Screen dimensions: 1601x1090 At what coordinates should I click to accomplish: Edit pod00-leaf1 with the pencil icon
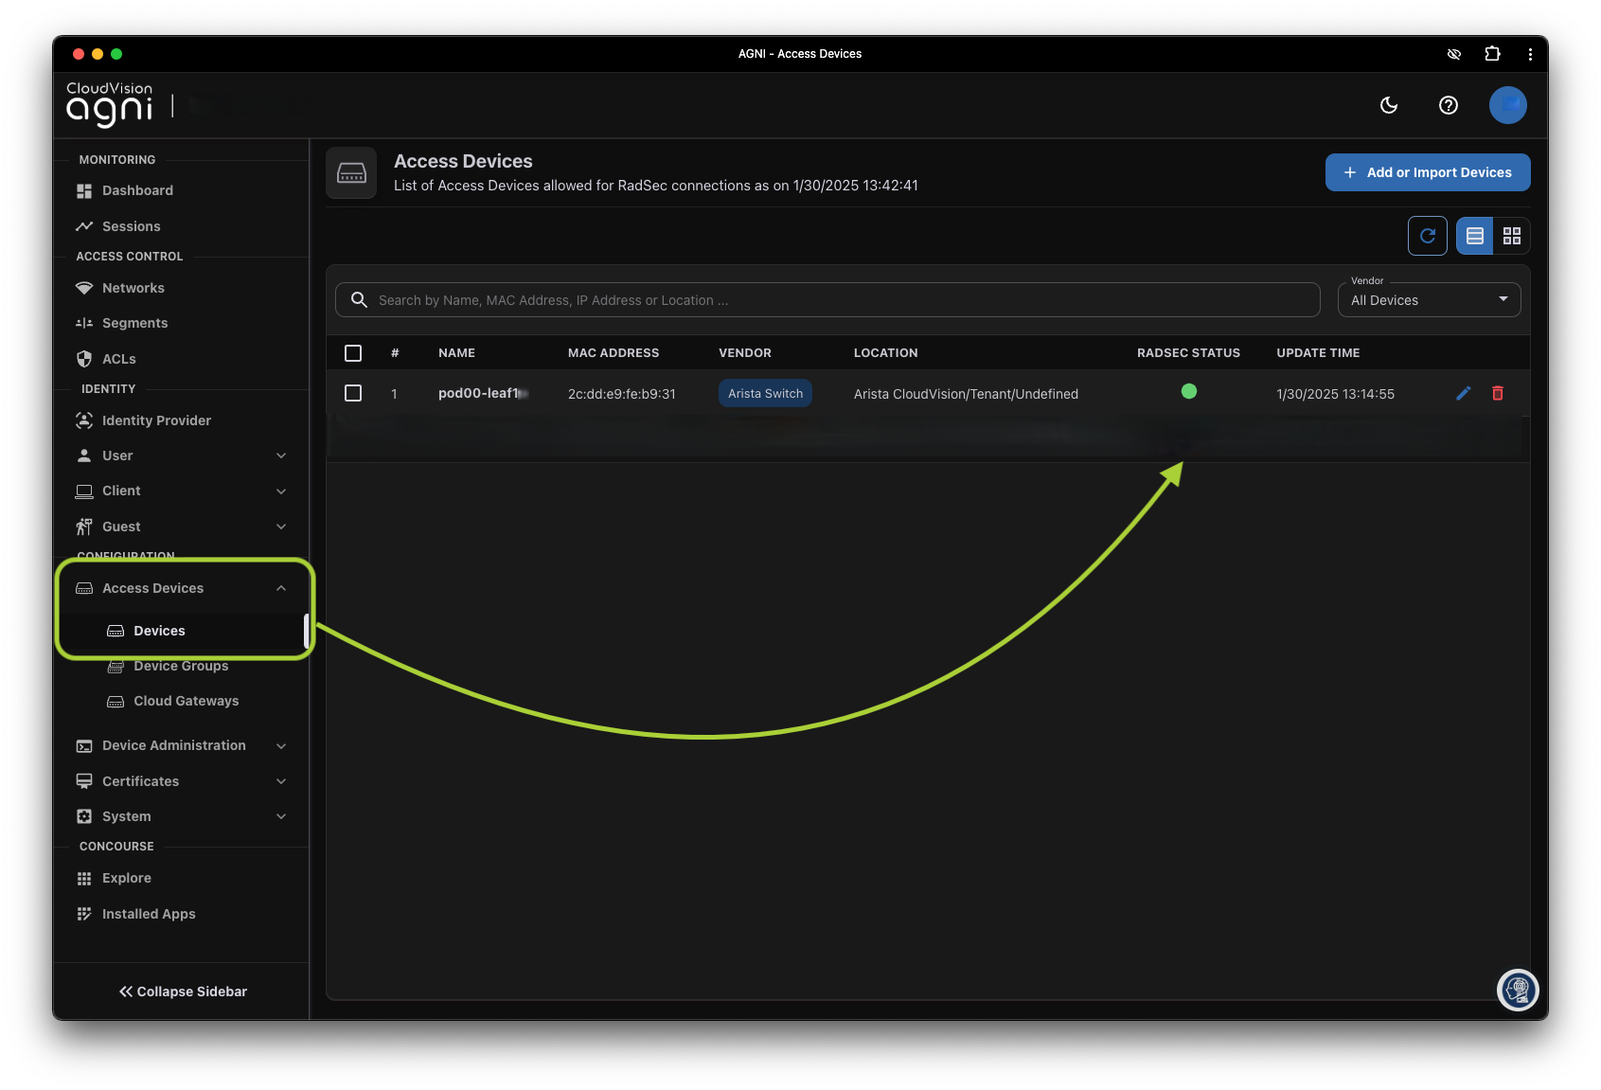(1463, 393)
